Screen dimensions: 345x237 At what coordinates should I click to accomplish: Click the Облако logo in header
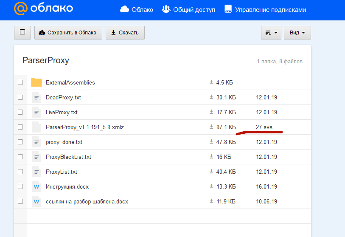point(43,8)
